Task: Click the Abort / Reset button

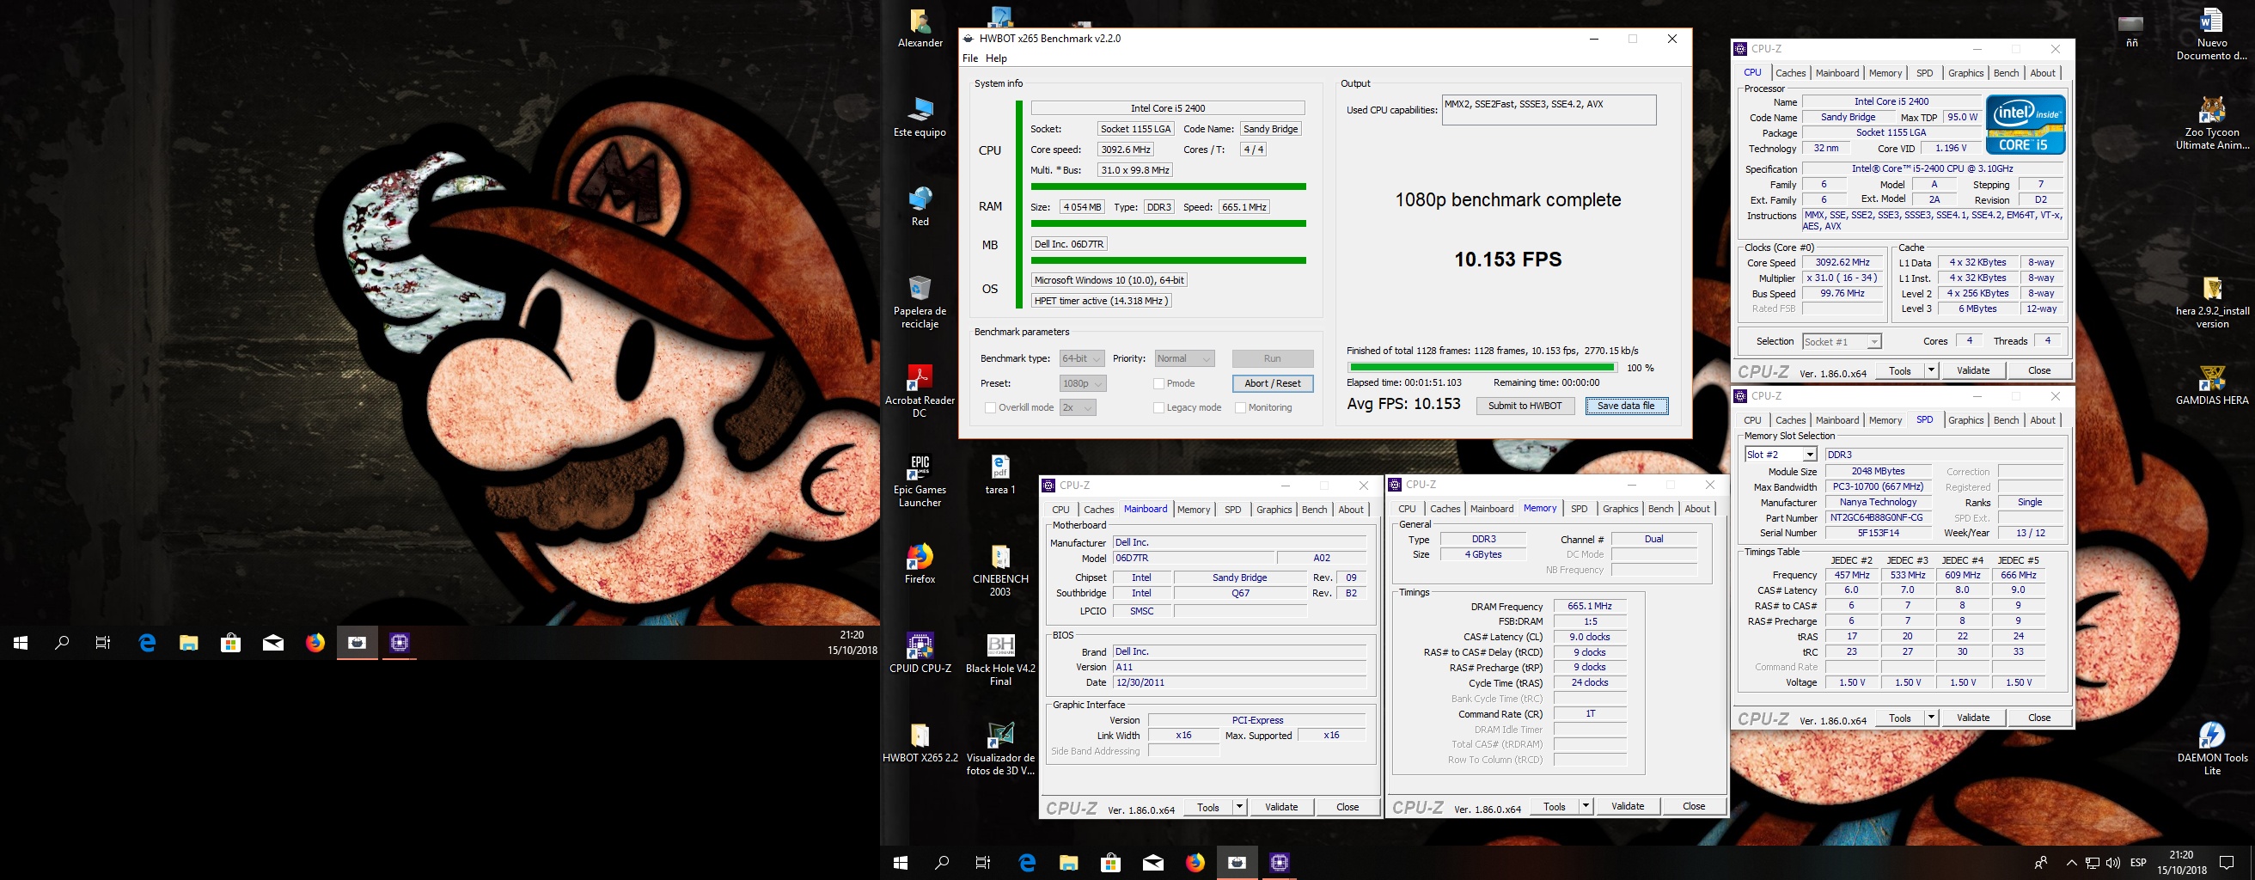Action: click(x=1273, y=383)
